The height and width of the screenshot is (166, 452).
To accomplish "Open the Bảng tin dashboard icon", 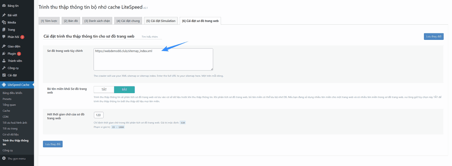I will coord(4,6).
